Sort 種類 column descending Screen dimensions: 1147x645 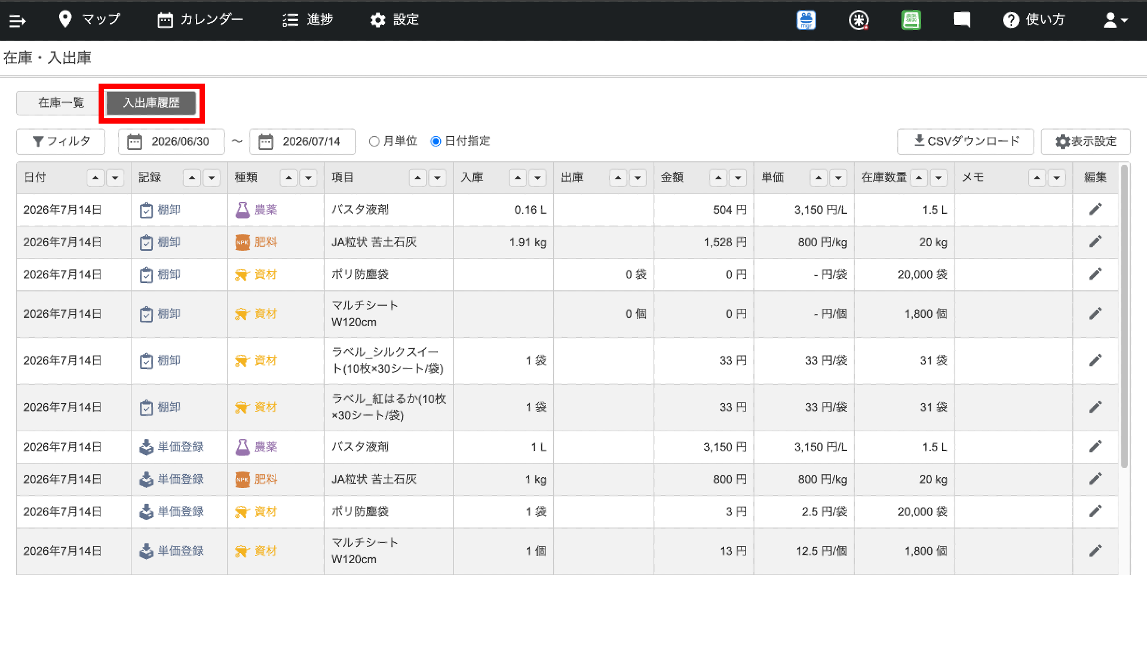[x=308, y=178]
